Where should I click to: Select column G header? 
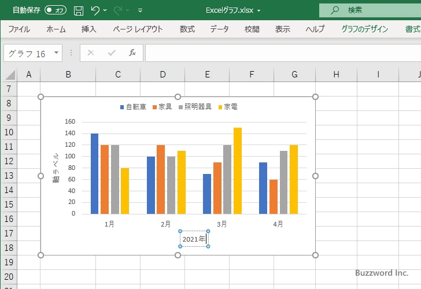point(294,75)
